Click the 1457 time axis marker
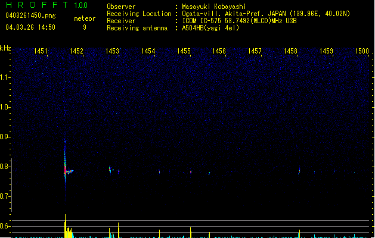This screenshot has height=238, width=375. point(255,51)
